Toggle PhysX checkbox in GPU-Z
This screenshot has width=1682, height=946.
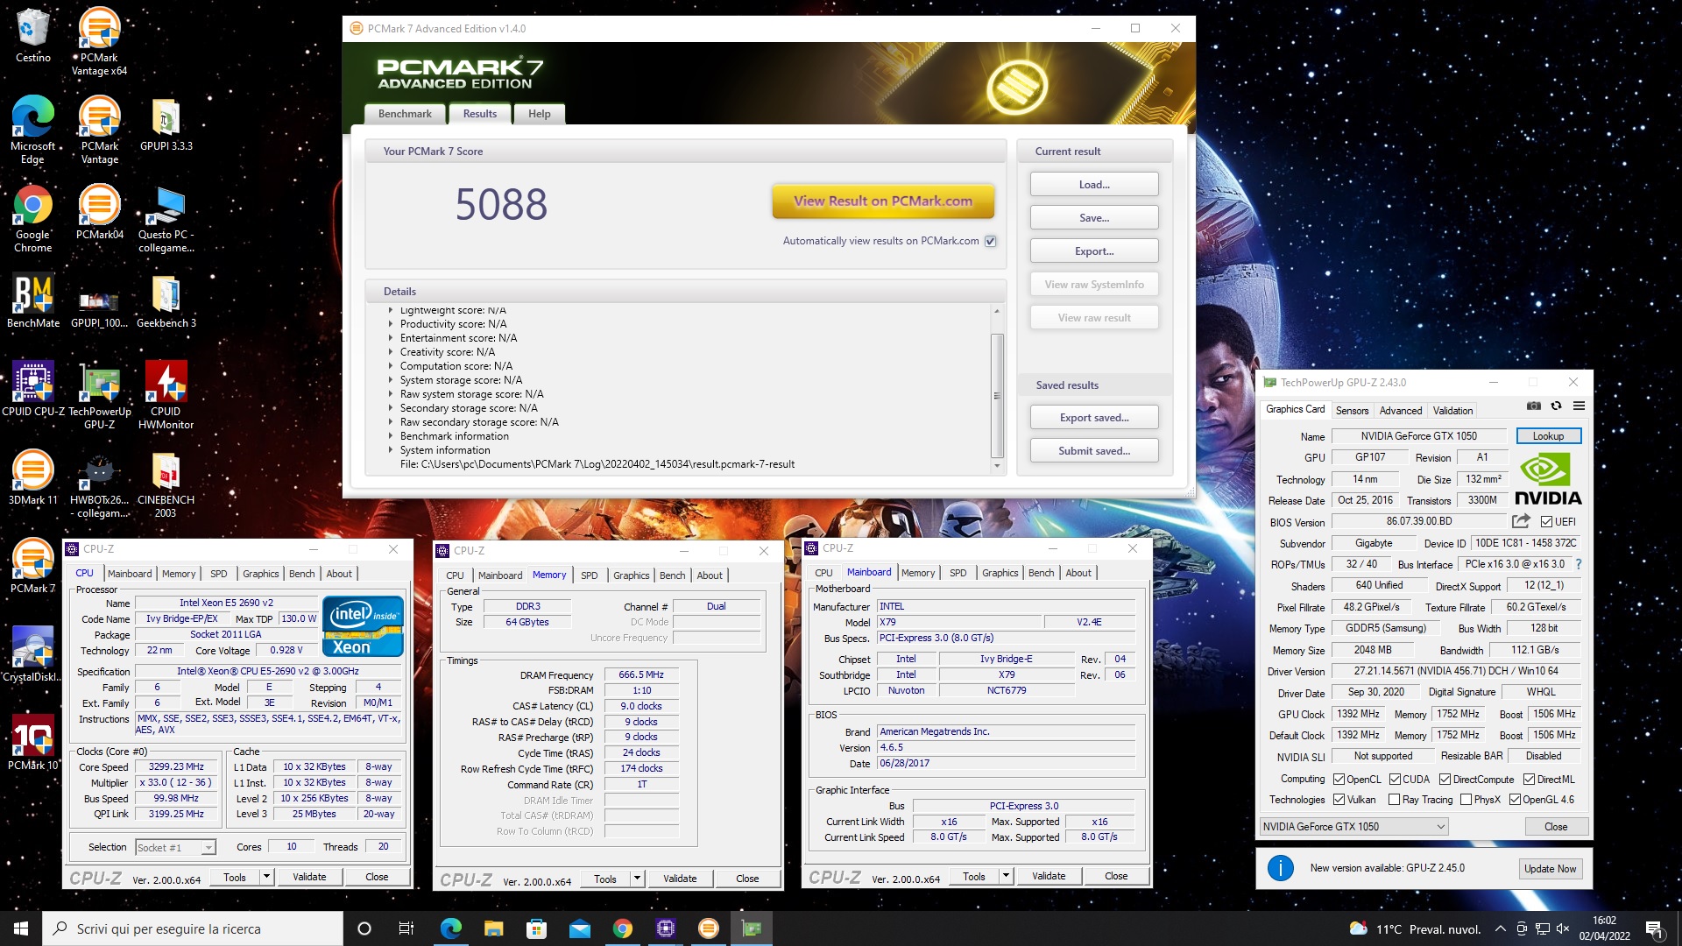1466,800
